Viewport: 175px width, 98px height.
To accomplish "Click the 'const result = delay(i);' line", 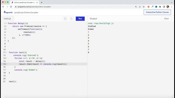I will click(x=32, y=61).
